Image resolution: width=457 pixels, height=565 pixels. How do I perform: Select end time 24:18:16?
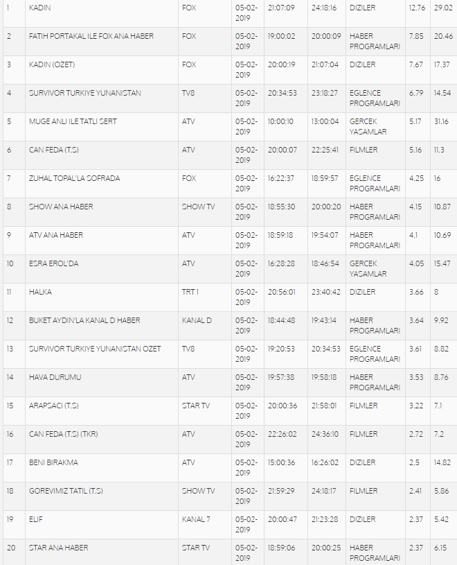324,8
